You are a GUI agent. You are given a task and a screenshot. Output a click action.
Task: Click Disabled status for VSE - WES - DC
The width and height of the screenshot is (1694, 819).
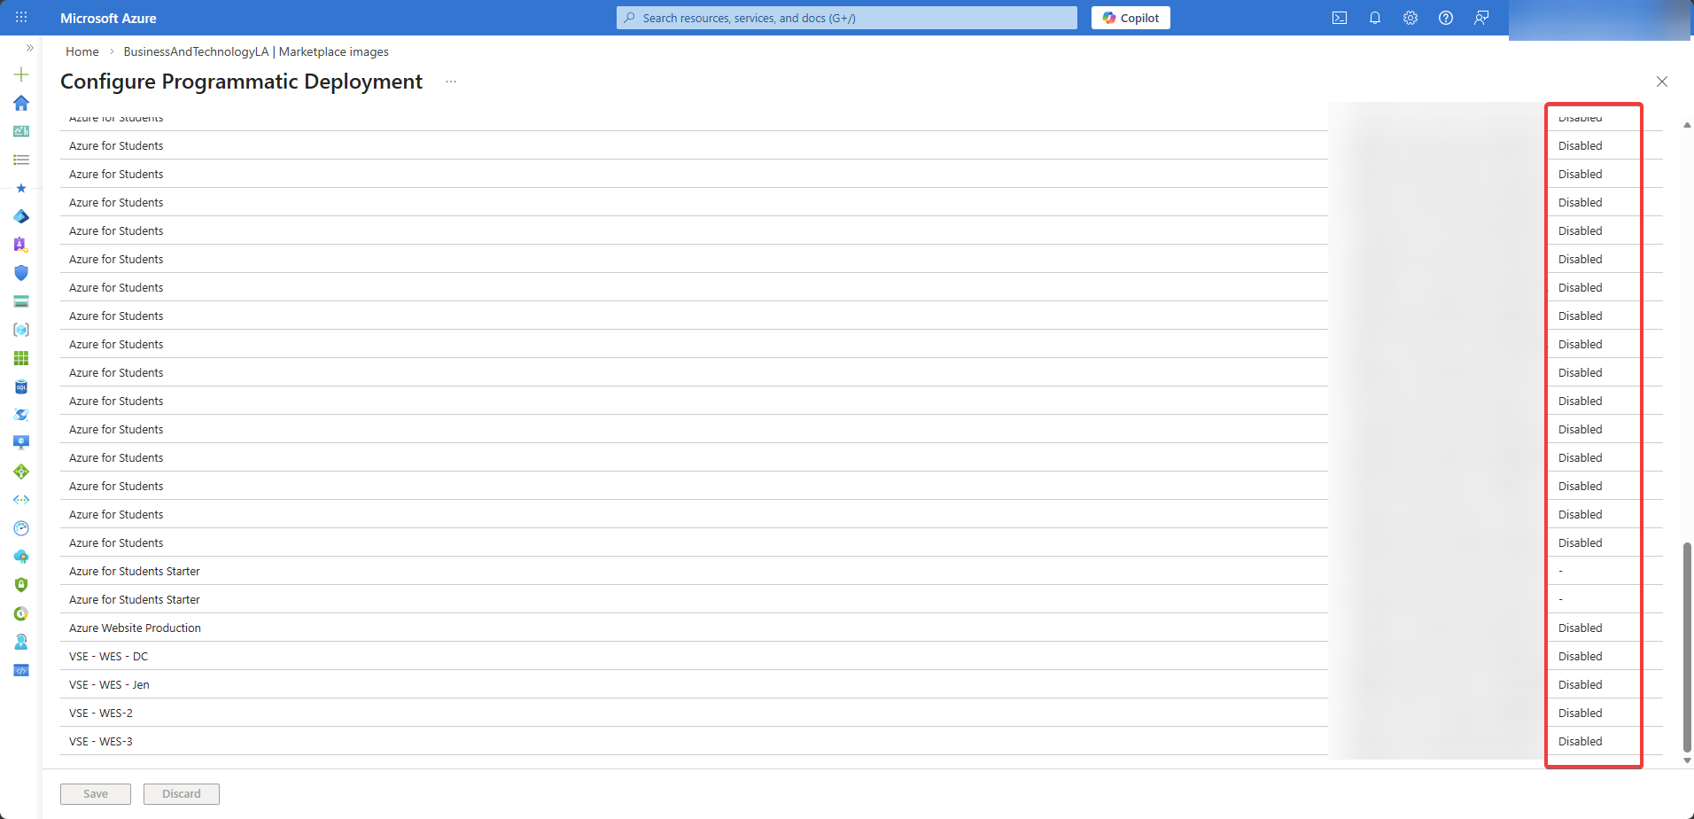[x=1581, y=656]
